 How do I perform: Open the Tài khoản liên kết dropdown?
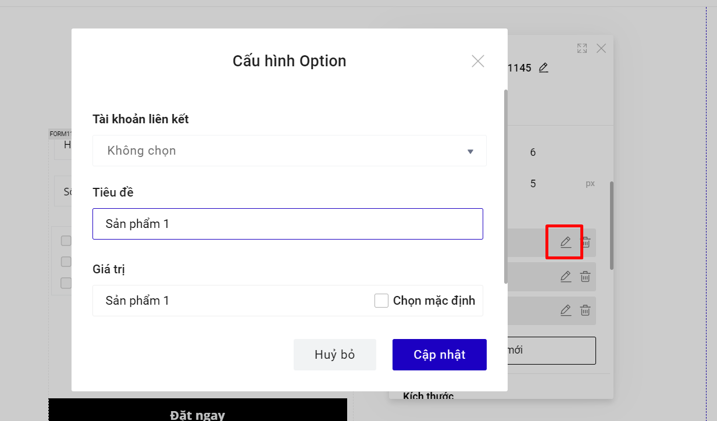coord(289,151)
